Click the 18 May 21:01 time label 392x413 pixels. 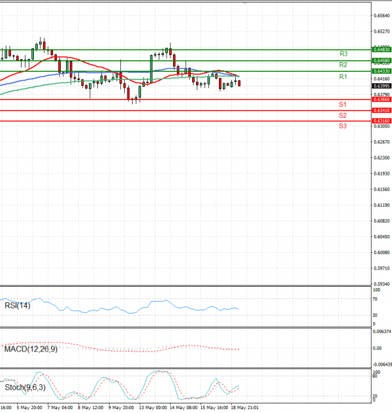pos(245,408)
